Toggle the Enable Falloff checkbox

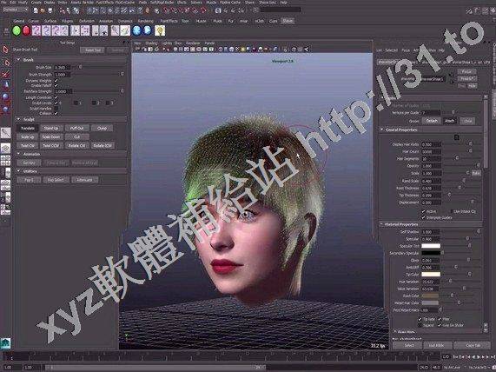[56, 85]
